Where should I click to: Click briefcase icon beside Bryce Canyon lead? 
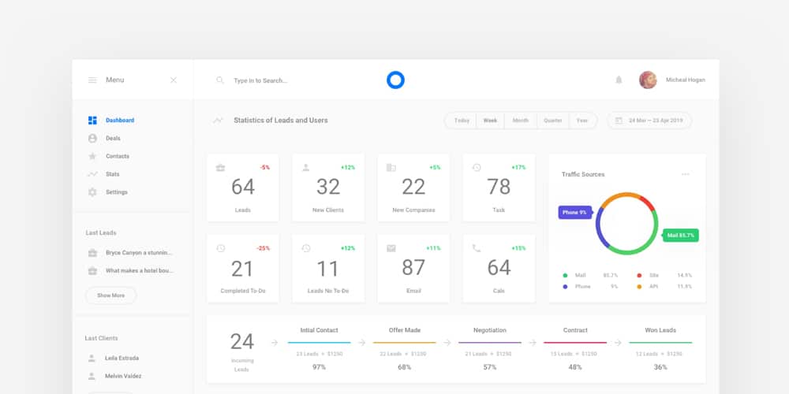pyautogui.click(x=92, y=253)
